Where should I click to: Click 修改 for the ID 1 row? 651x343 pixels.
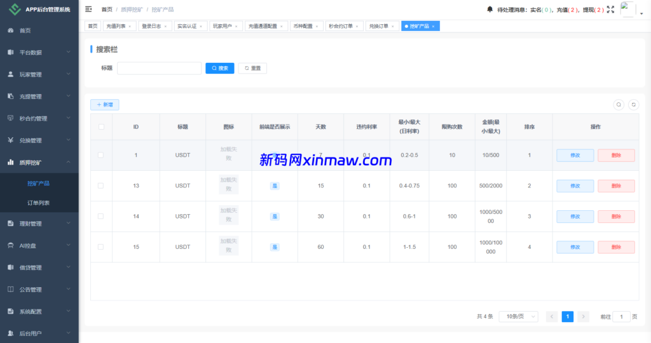click(x=575, y=155)
